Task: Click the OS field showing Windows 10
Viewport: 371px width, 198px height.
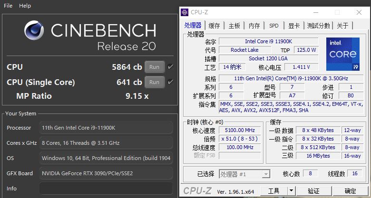Action: tap(106, 158)
